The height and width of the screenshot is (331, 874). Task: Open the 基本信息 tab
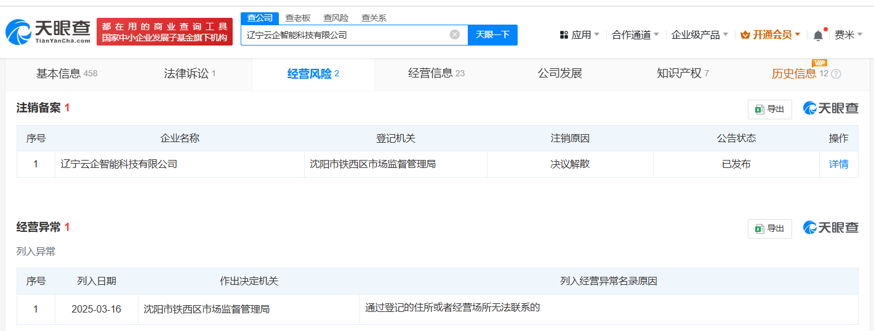pyautogui.click(x=67, y=74)
